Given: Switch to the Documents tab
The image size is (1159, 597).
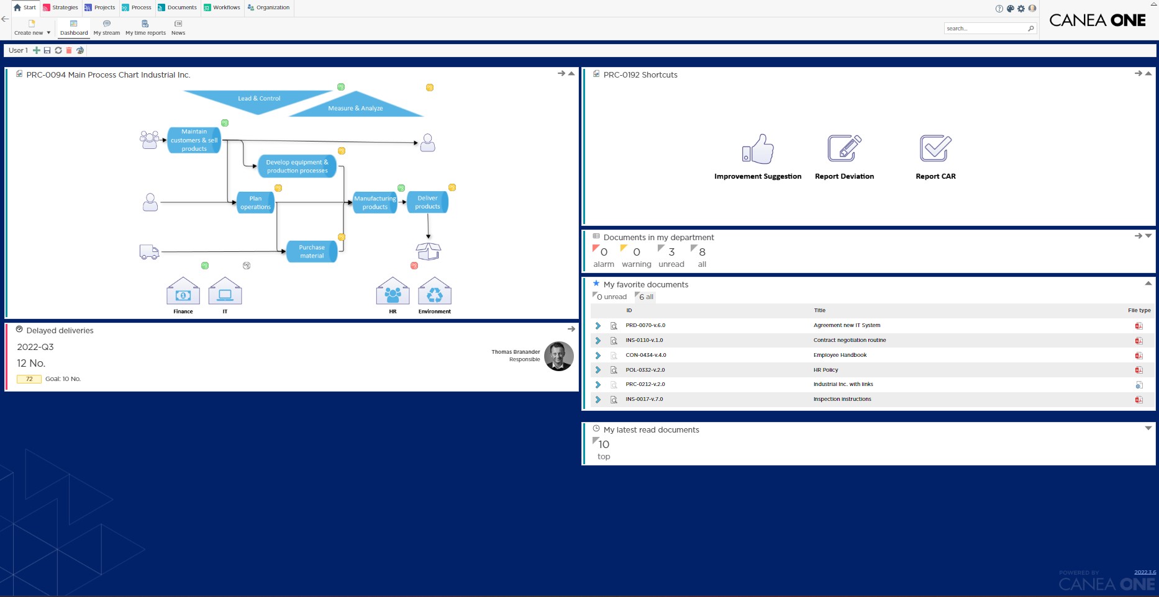Looking at the screenshot, I should point(178,7).
